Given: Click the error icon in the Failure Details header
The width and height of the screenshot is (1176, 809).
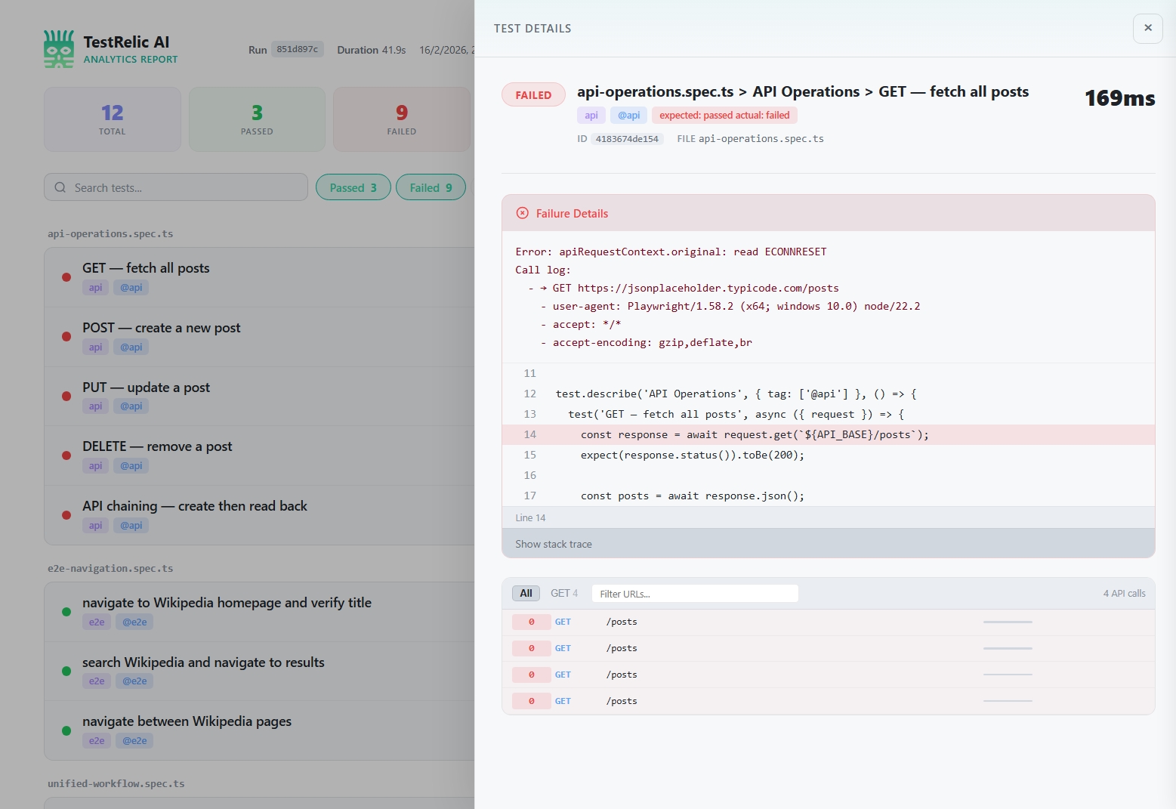Looking at the screenshot, I should click(x=522, y=213).
